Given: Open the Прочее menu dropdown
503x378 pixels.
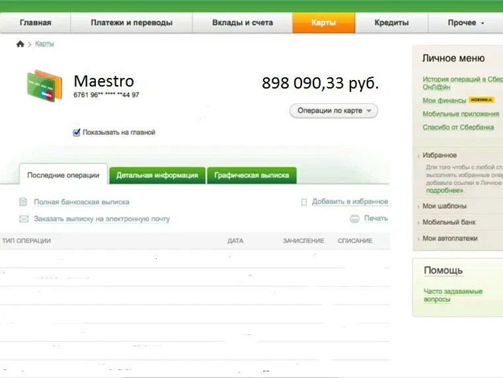Looking at the screenshot, I should coord(465,22).
